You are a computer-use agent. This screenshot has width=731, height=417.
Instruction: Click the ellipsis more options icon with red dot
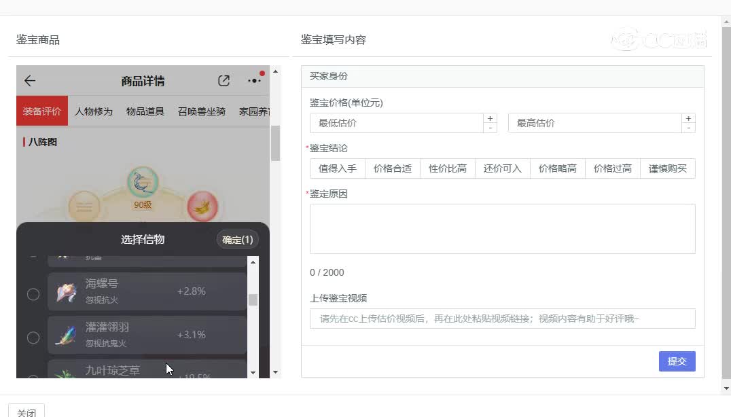click(254, 80)
